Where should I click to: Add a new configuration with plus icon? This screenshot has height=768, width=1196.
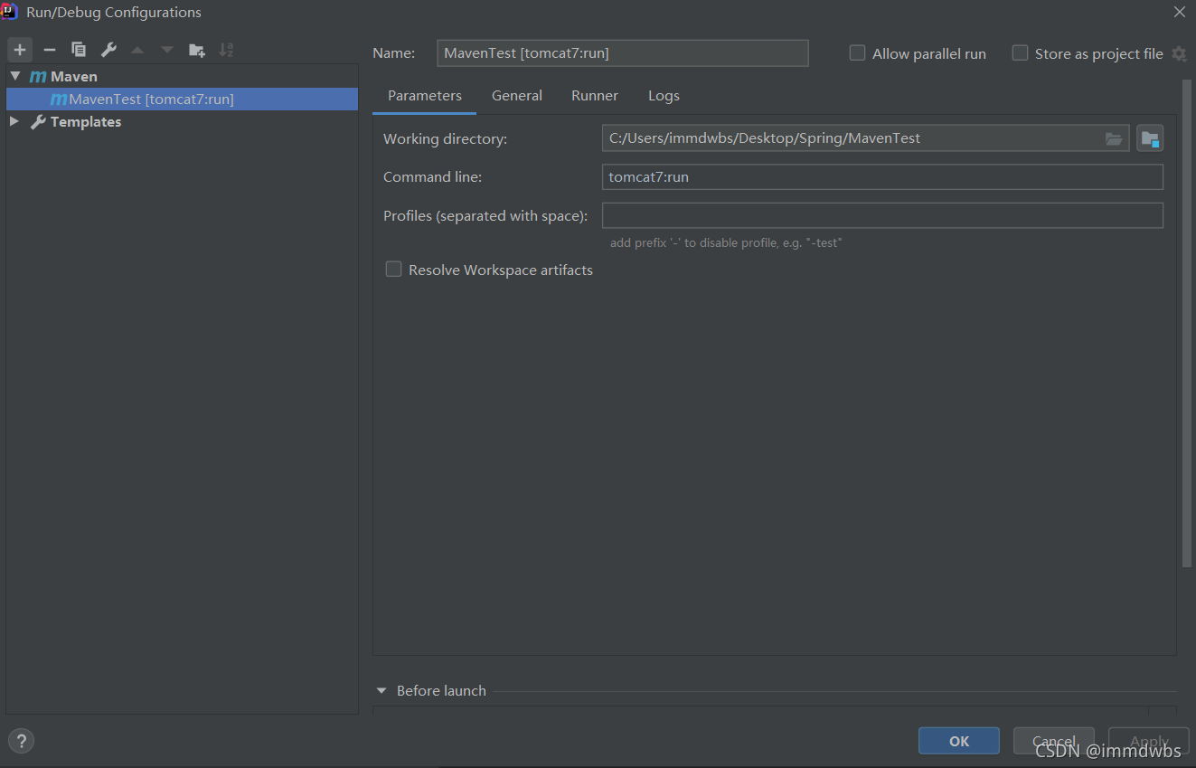(20, 50)
